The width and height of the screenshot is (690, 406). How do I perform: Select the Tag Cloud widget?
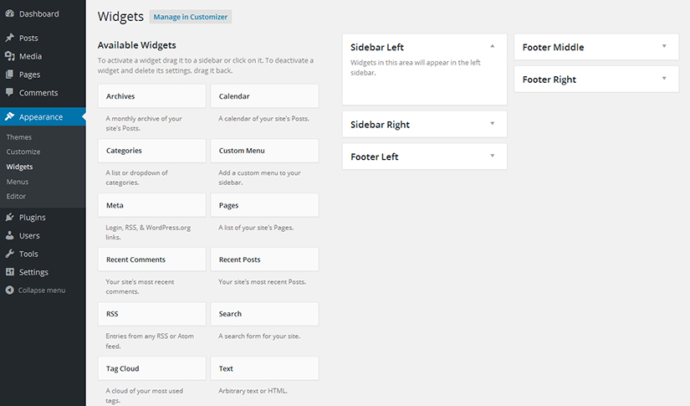coord(151,368)
